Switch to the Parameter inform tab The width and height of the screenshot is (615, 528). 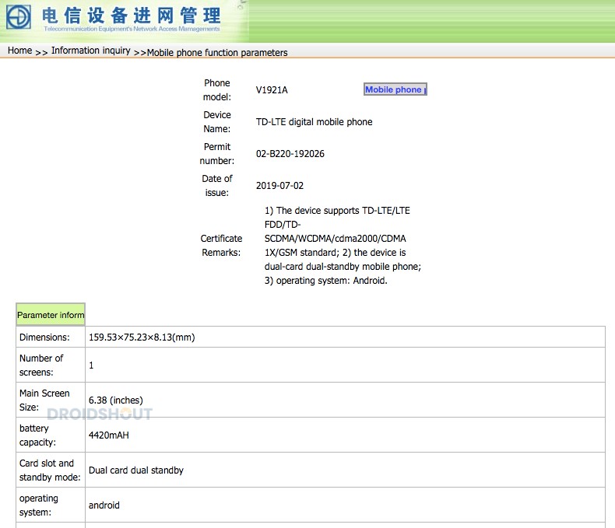tap(51, 315)
